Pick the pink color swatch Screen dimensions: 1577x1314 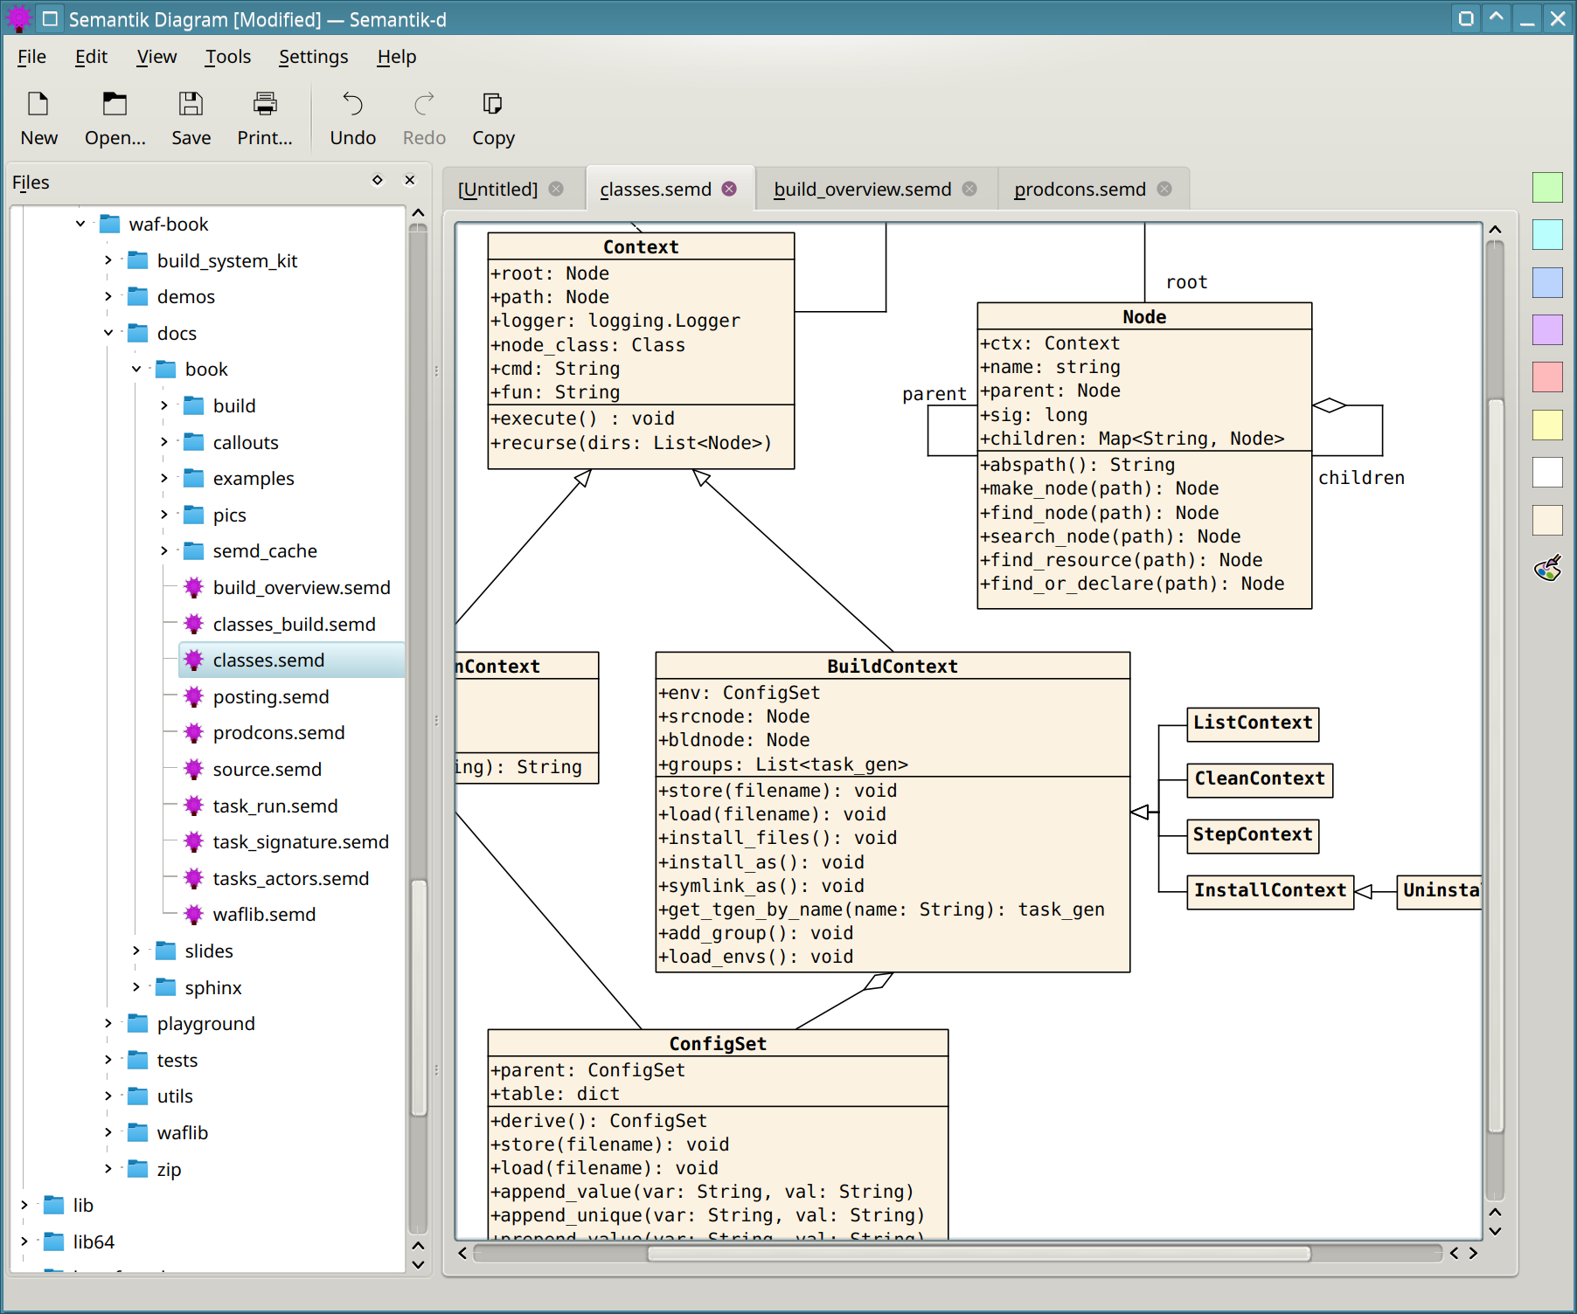pos(1547,377)
